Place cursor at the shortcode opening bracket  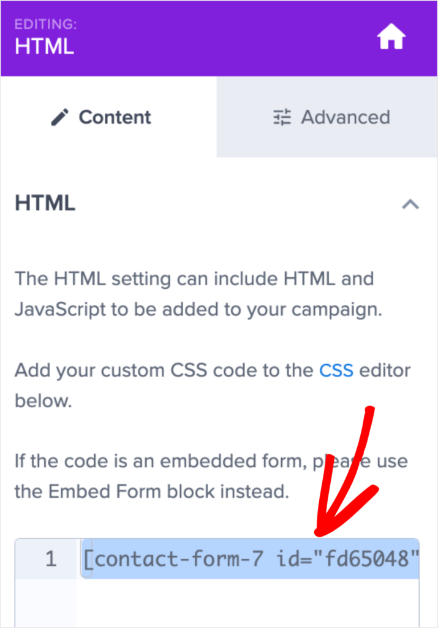pos(88,558)
